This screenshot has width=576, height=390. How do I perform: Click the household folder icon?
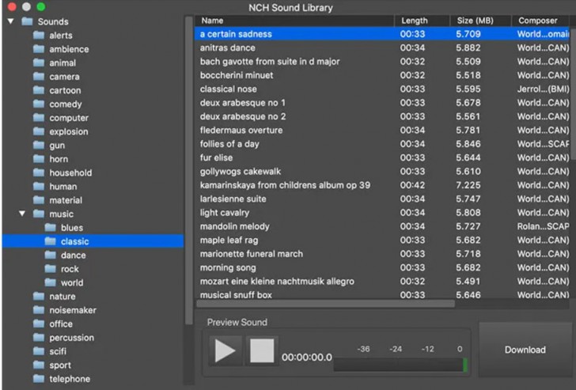pos(39,172)
